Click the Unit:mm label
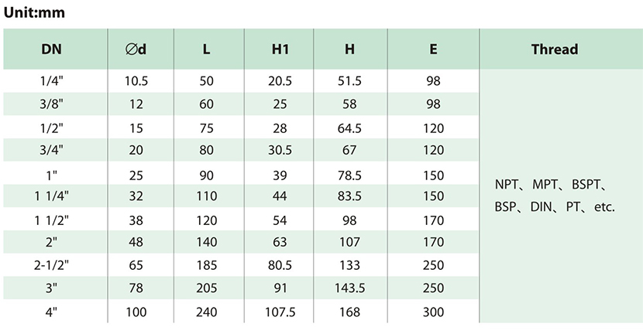Viewport: 643px width, 334px height. (x=35, y=12)
